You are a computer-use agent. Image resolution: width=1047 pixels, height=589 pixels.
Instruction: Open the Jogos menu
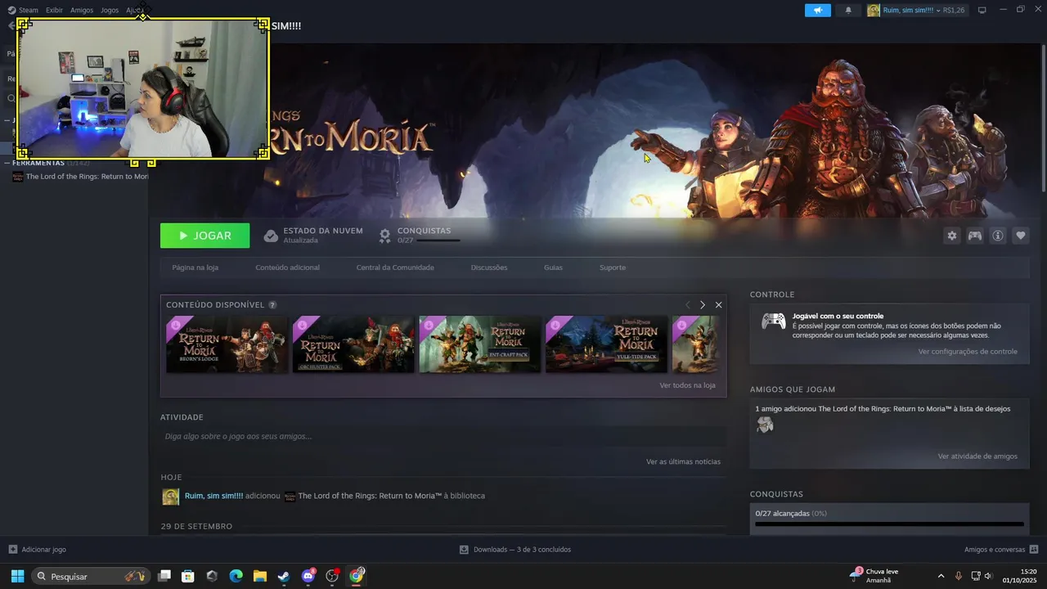pos(110,10)
